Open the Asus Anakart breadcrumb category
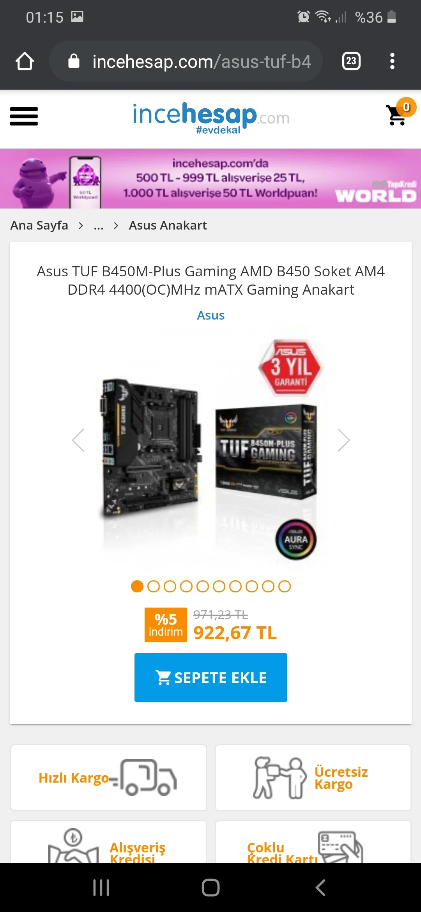 pyautogui.click(x=168, y=225)
